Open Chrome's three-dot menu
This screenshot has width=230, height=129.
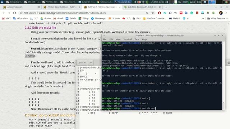226,13
